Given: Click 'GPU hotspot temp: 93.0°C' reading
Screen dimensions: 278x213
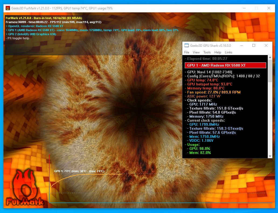Looking at the screenshot, I should pos(208,84).
